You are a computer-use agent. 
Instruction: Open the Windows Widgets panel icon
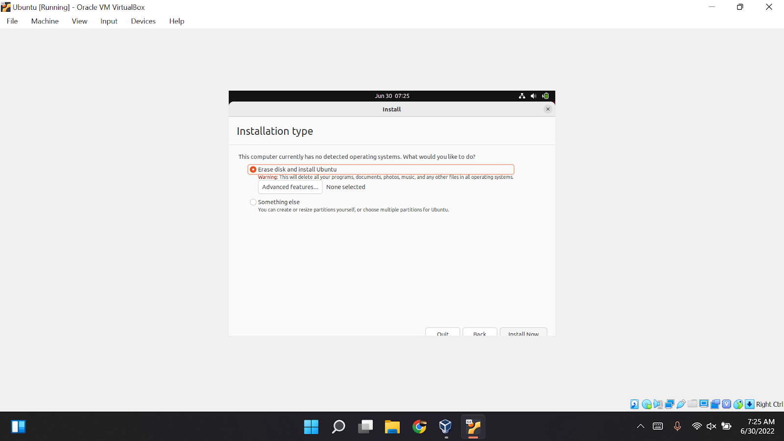(x=18, y=427)
